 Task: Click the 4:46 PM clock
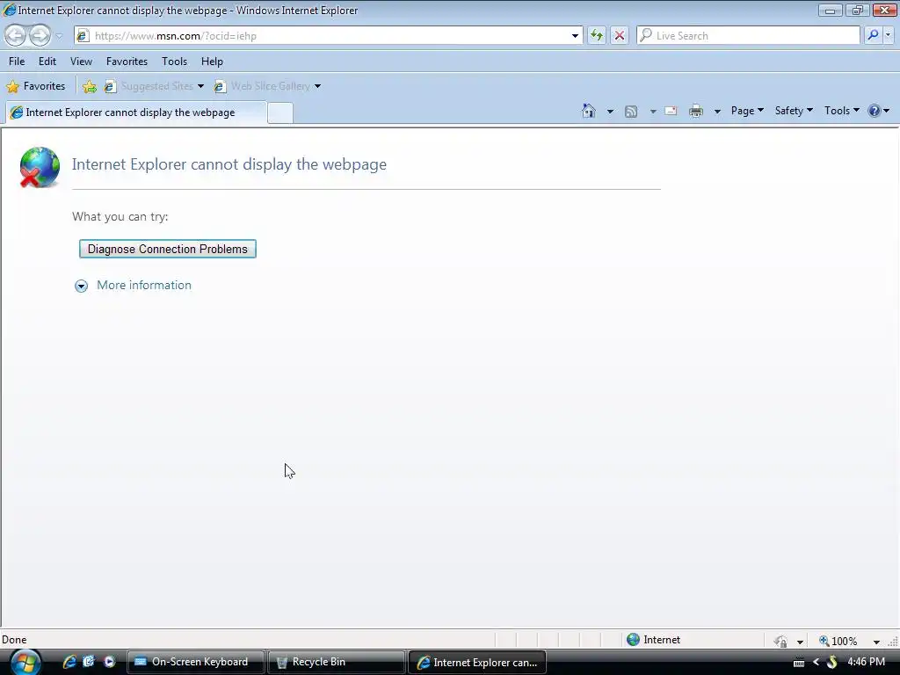(x=866, y=662)
